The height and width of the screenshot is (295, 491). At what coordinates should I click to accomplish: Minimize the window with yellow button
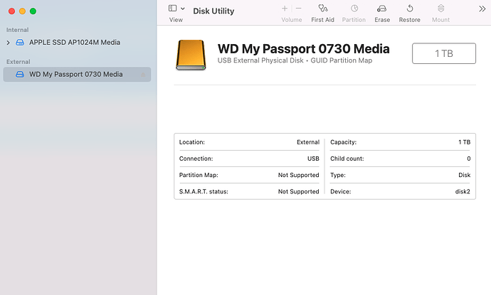22,11
